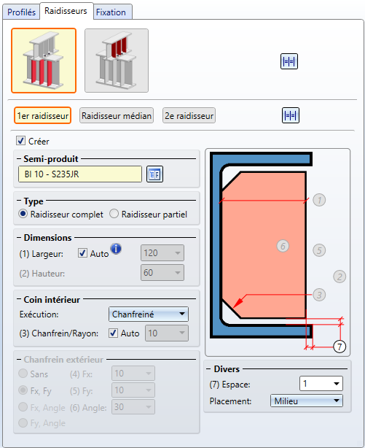Select the Fx, Fy chamfer option
Image resolution: width=365 pixels, height=448 pixels.
click(23, 390)
